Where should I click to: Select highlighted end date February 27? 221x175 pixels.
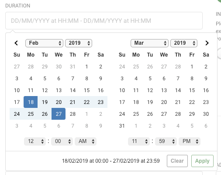(x=59, y=114)
